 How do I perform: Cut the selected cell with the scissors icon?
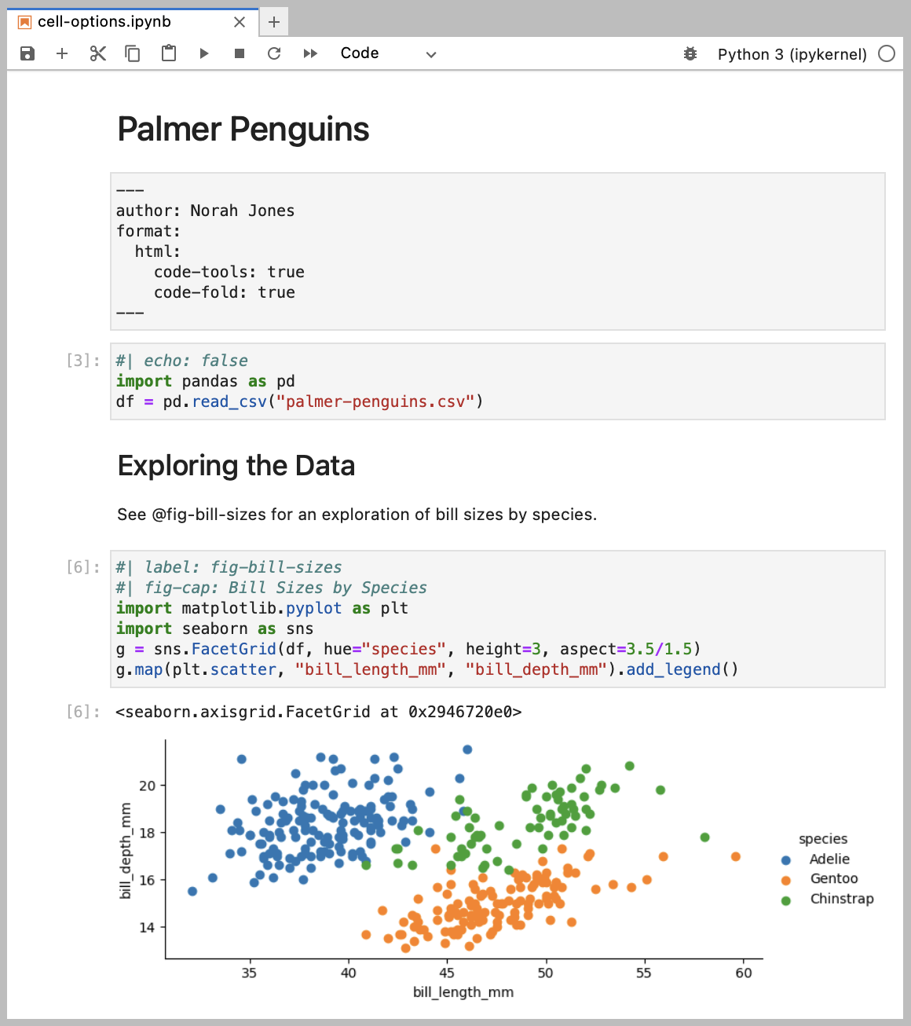click(97, 53)
